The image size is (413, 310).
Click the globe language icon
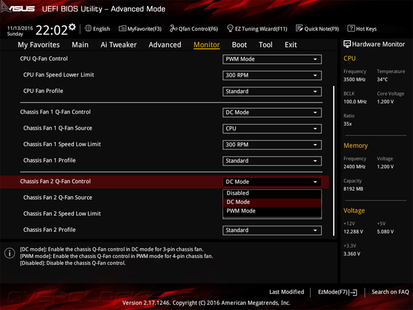88,28
